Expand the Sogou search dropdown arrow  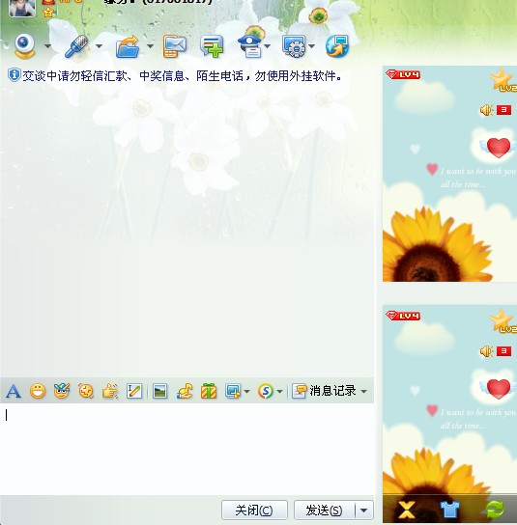point(280,391)
